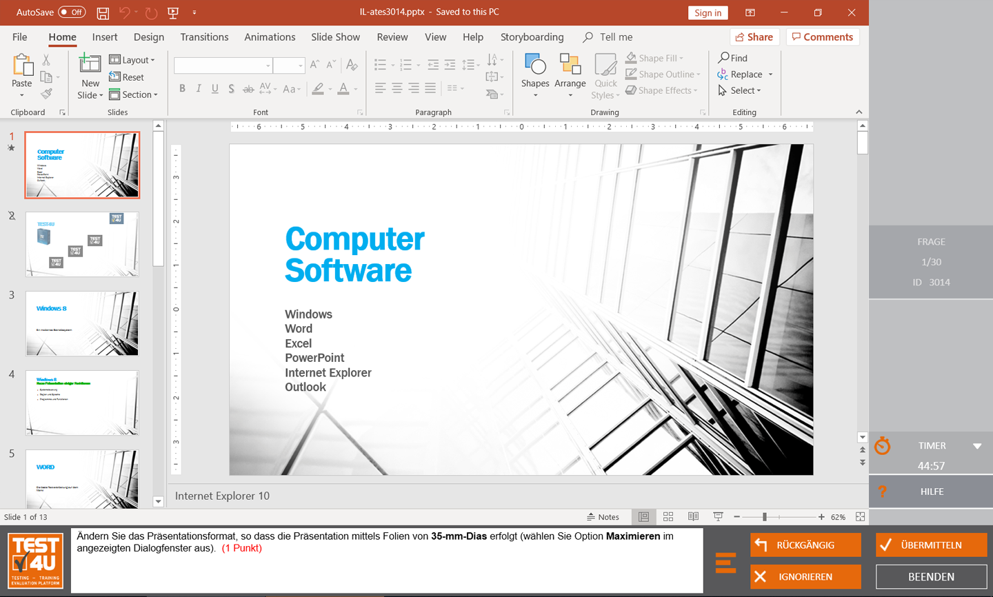Increase list indent level

click(x=450, y=65)
